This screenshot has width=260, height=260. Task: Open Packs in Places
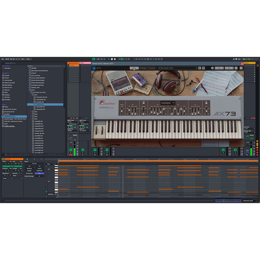pos(6,107)
